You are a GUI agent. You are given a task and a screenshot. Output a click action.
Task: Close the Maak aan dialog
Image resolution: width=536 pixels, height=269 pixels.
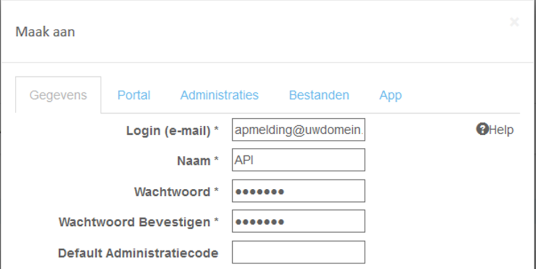coord(514,22)
